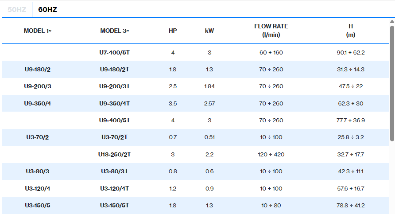Click the kW column header
The image size is (395, 214).
tap(209, 31)
